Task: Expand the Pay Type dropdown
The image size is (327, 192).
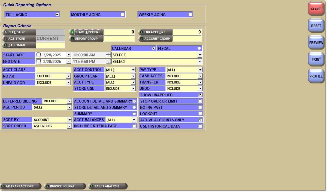Action: (200, 70)
